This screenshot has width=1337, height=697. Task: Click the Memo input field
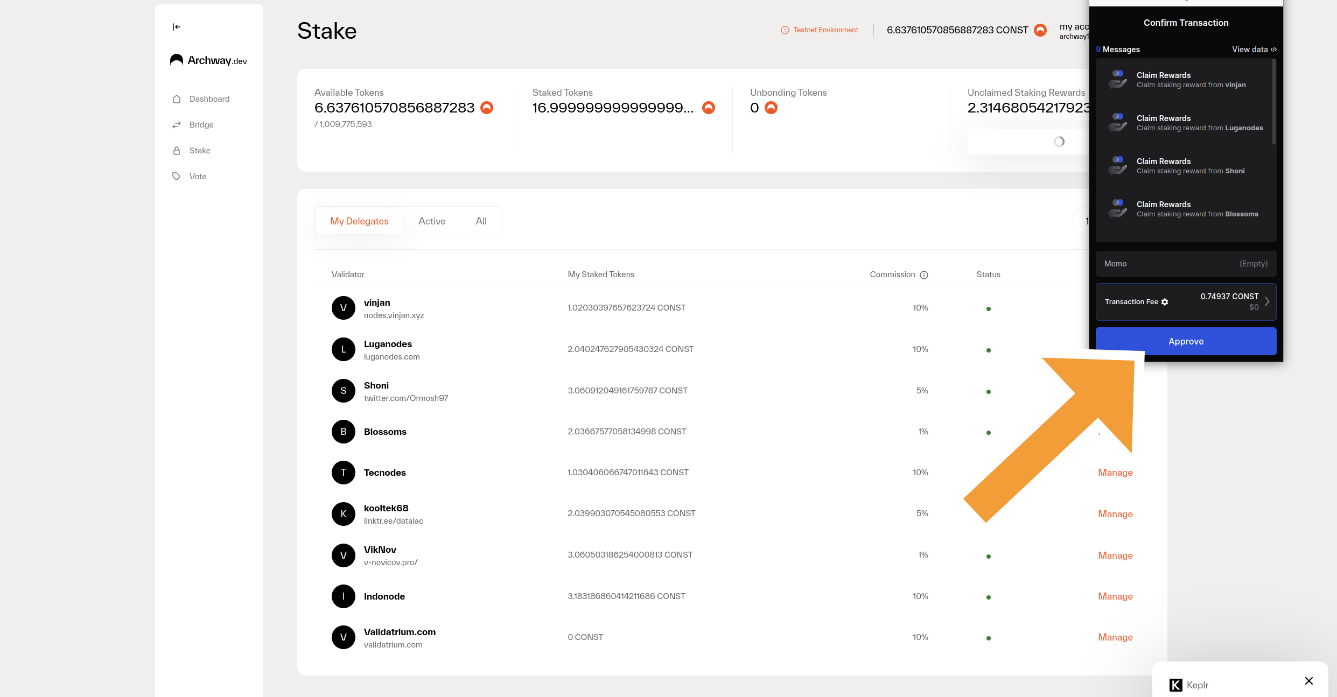[1186, 264]
